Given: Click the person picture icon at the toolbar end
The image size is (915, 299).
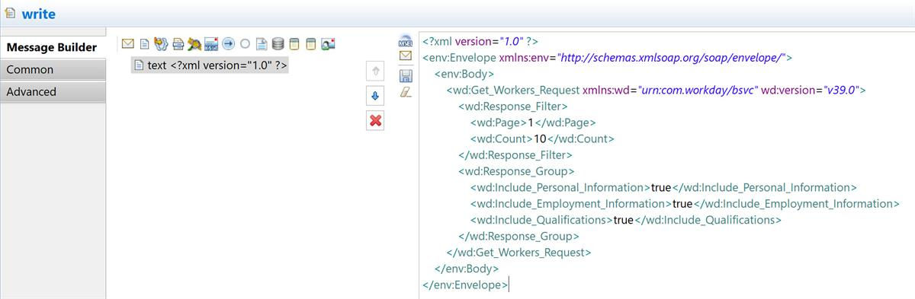Looking at the screenshot, I should tap(328, 43).
